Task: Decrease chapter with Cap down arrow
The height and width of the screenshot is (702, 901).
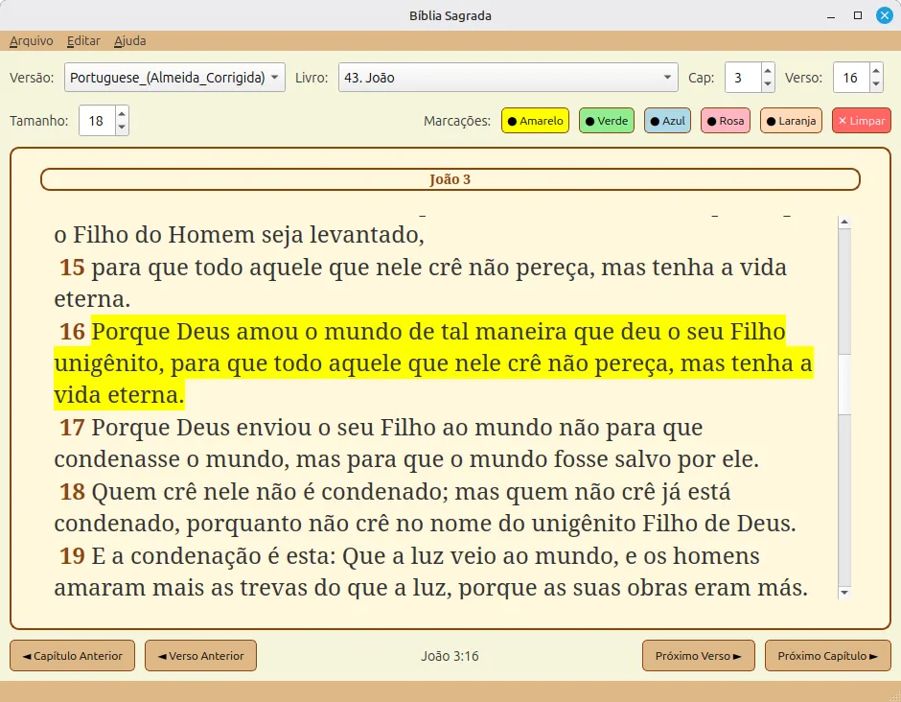Action: click(x=768, y=84)
